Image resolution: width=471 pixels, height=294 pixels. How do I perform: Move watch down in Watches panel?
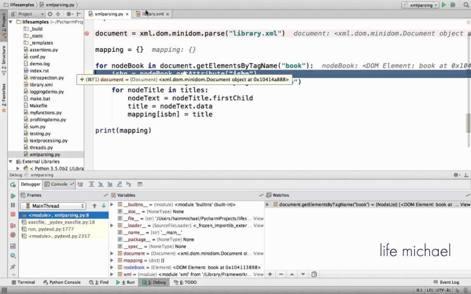[303, 274]
